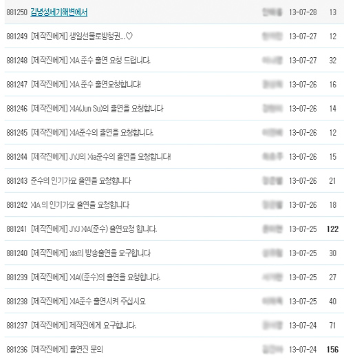Click the blurred author name on row 881241
The width and height of the screenshot is (344, 358).
coord(272,229)
